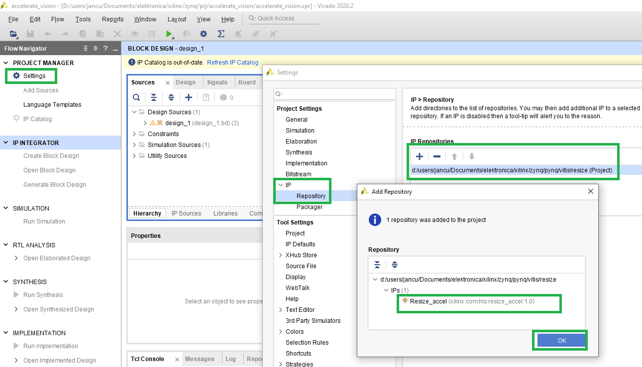Viewport: 642px width, 367px height.
Task: Collapse all in Add Repository dialog
Action: tap(377, 265)
